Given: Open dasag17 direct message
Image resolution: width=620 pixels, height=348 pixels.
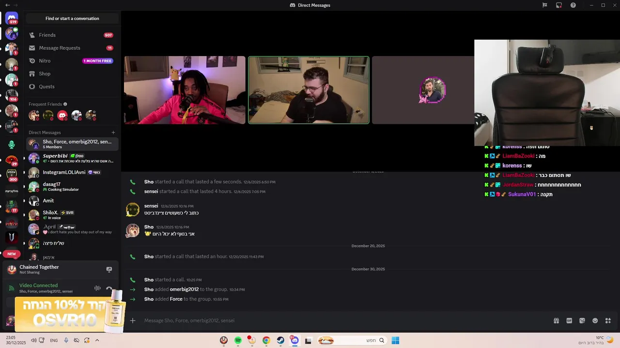Looking at the screenshot, I should point(72,187).
